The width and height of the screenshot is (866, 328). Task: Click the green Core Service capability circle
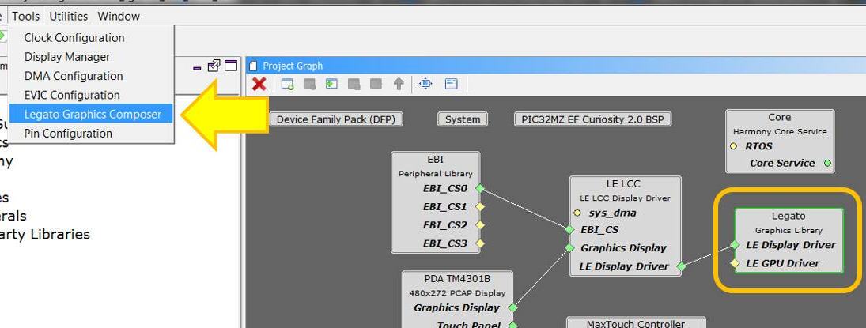(x=827, y=163)
